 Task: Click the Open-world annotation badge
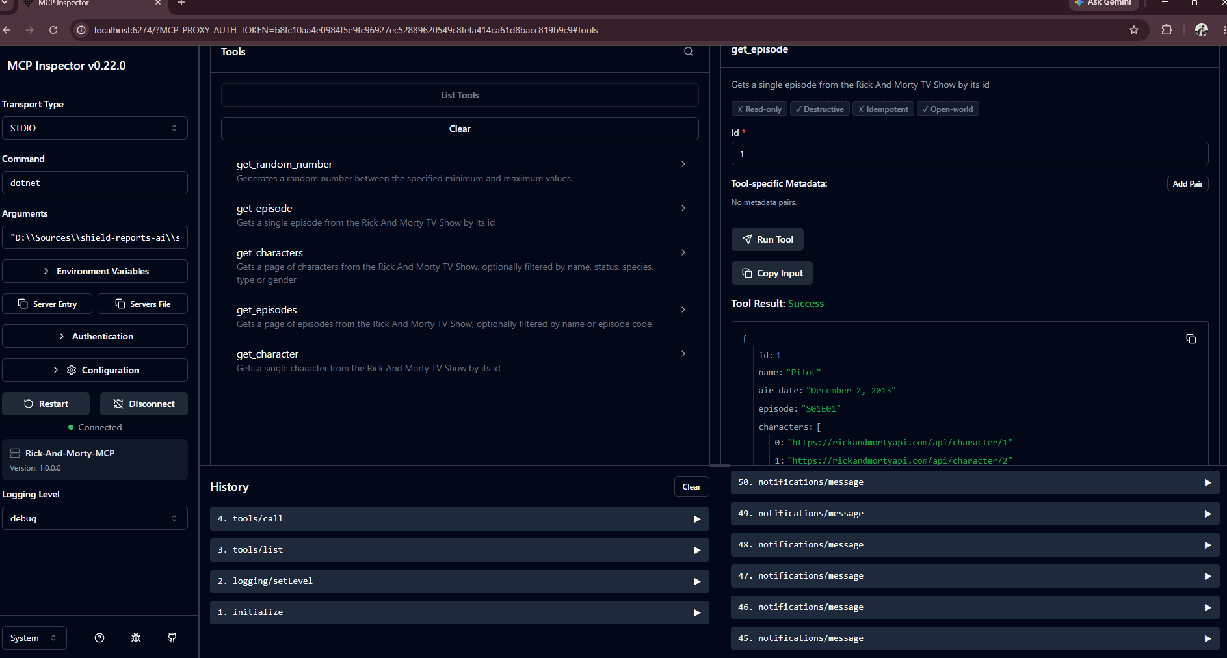[947, 109]
